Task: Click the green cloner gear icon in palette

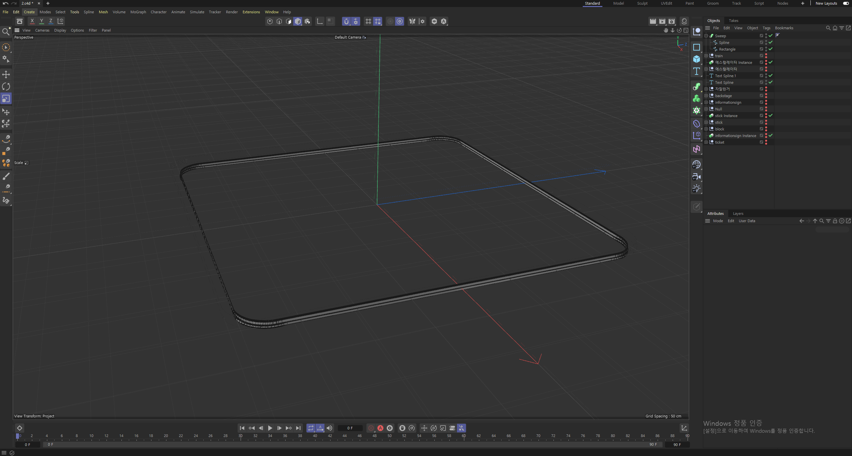Action: pyautogui.click(x=697, y=110)
